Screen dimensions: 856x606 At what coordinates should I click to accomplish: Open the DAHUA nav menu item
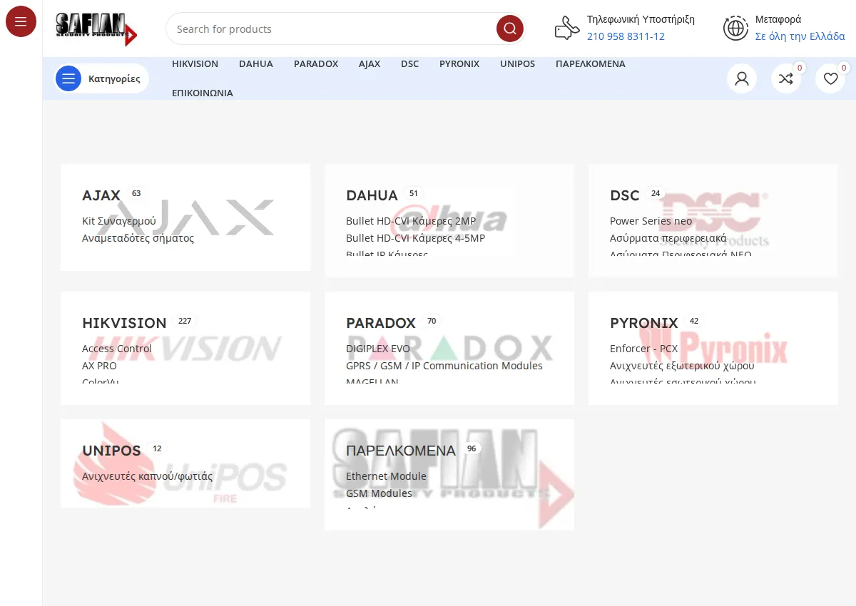(256, 63)
